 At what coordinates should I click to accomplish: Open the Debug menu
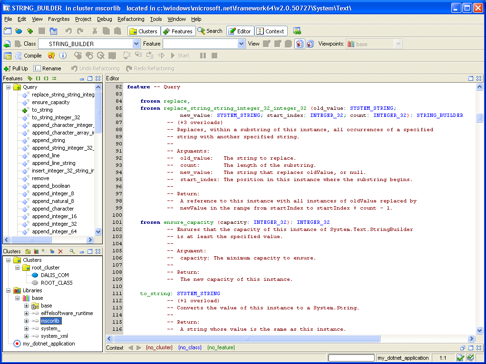tap(105, 19)
